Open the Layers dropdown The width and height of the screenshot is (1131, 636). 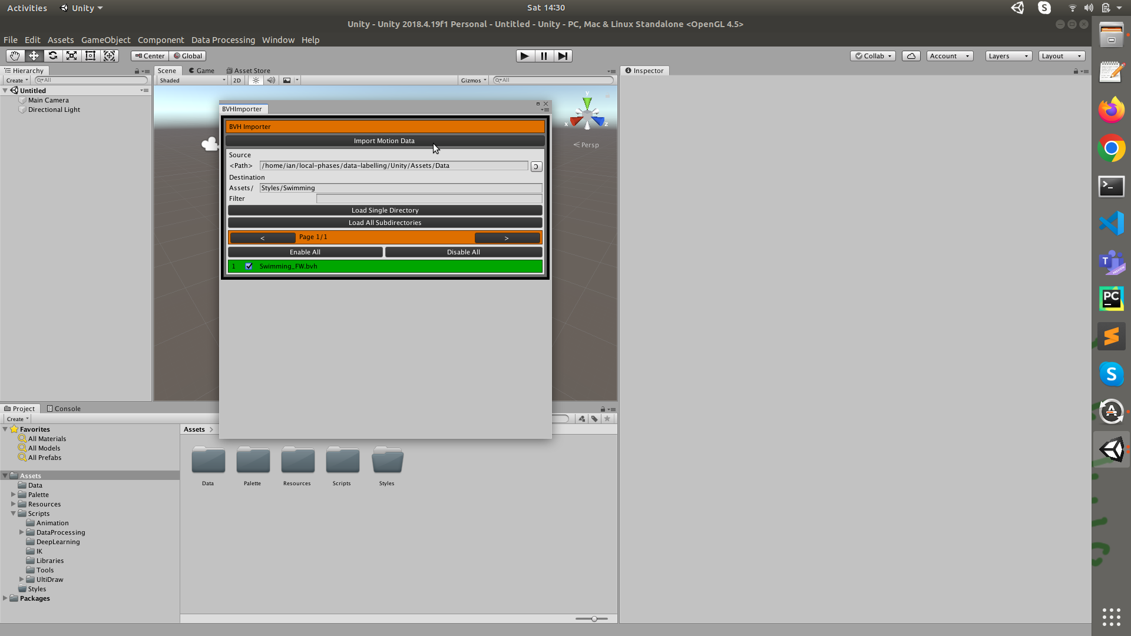point(1008,56)
